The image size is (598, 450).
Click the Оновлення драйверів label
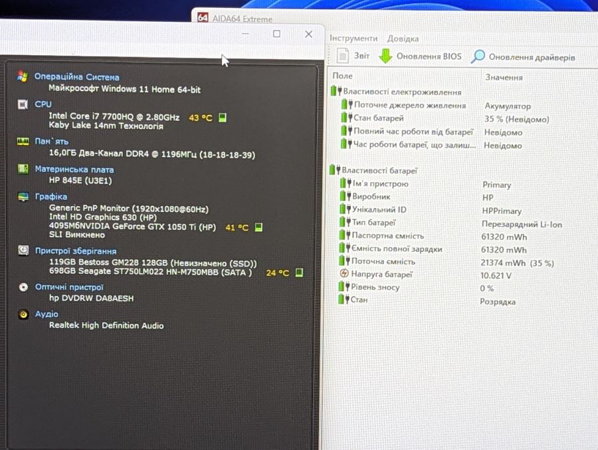pyautogui.click(x=532, y=57)
